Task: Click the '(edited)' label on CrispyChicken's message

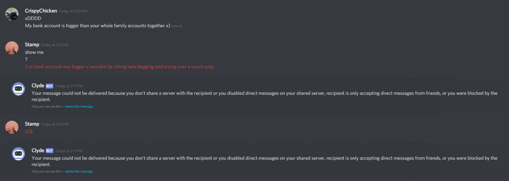Action: [177, 26]
